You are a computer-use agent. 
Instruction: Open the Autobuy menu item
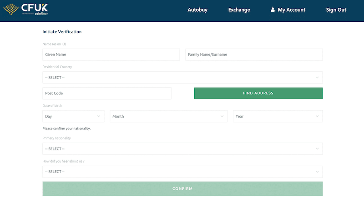click(x=197, y=10)
